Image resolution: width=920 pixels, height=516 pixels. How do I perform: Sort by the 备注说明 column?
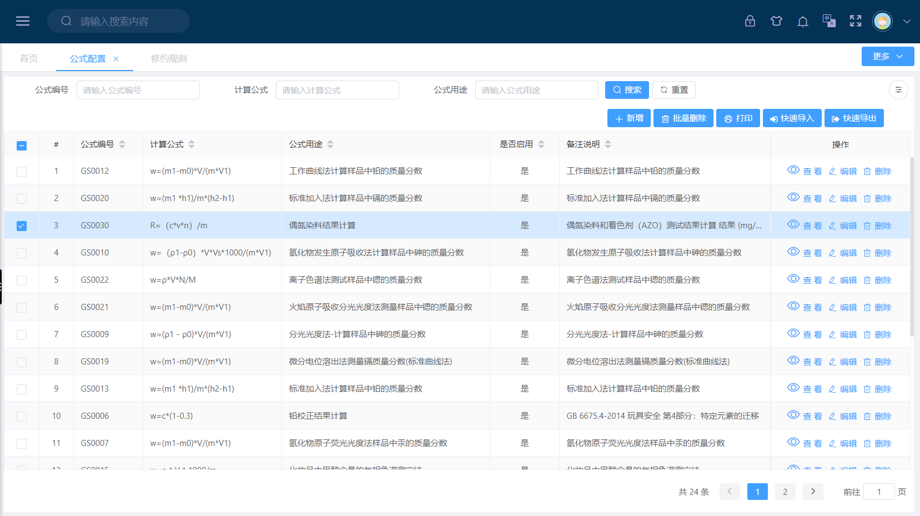click(x=608, y=144)
